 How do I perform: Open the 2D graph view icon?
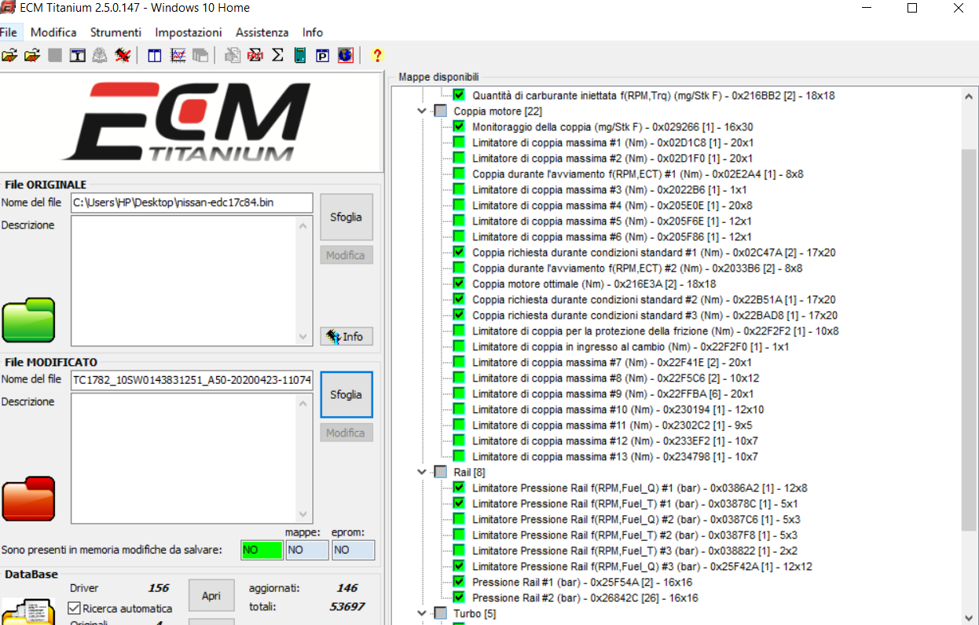pyautogui.click(x=178, y=55)
